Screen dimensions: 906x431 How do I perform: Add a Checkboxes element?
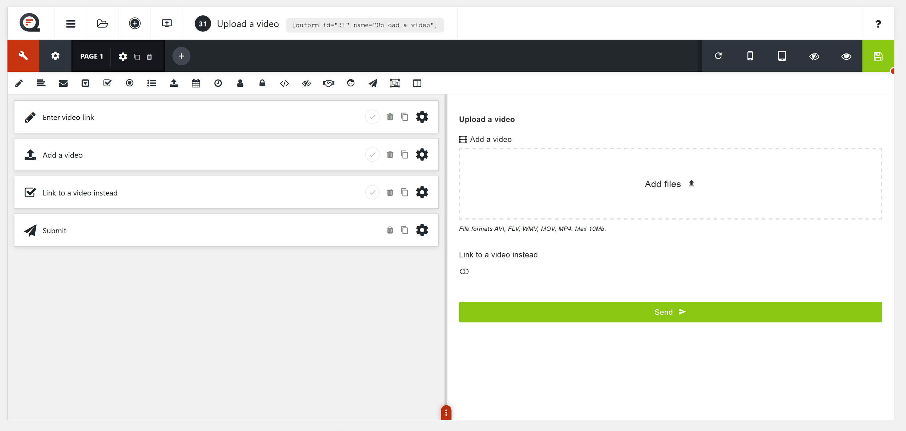[108, 83]
